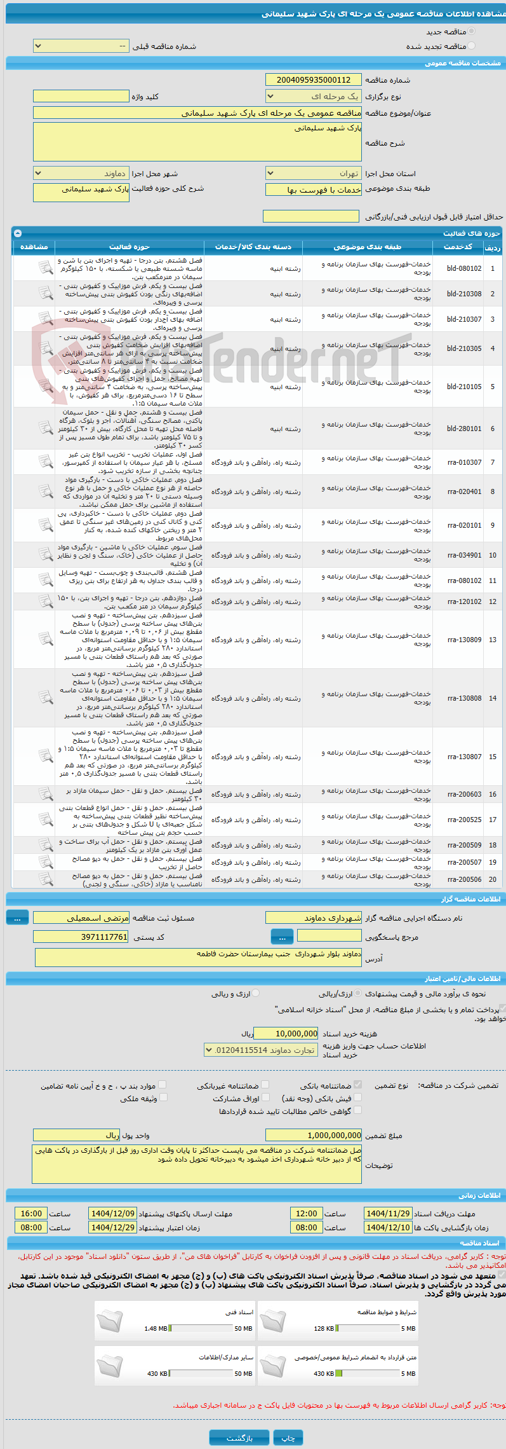
Task: Open the شرایط و ضوابط مناقصه folder icon
Action: pos(274,1320)
